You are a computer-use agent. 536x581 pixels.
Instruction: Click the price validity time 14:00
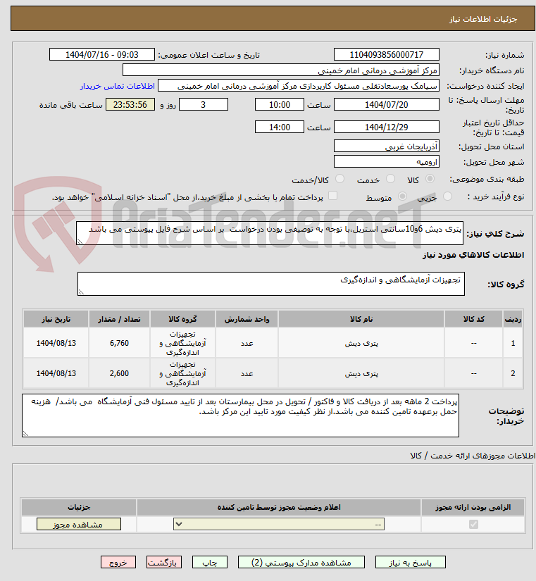(x=280, y=127)
